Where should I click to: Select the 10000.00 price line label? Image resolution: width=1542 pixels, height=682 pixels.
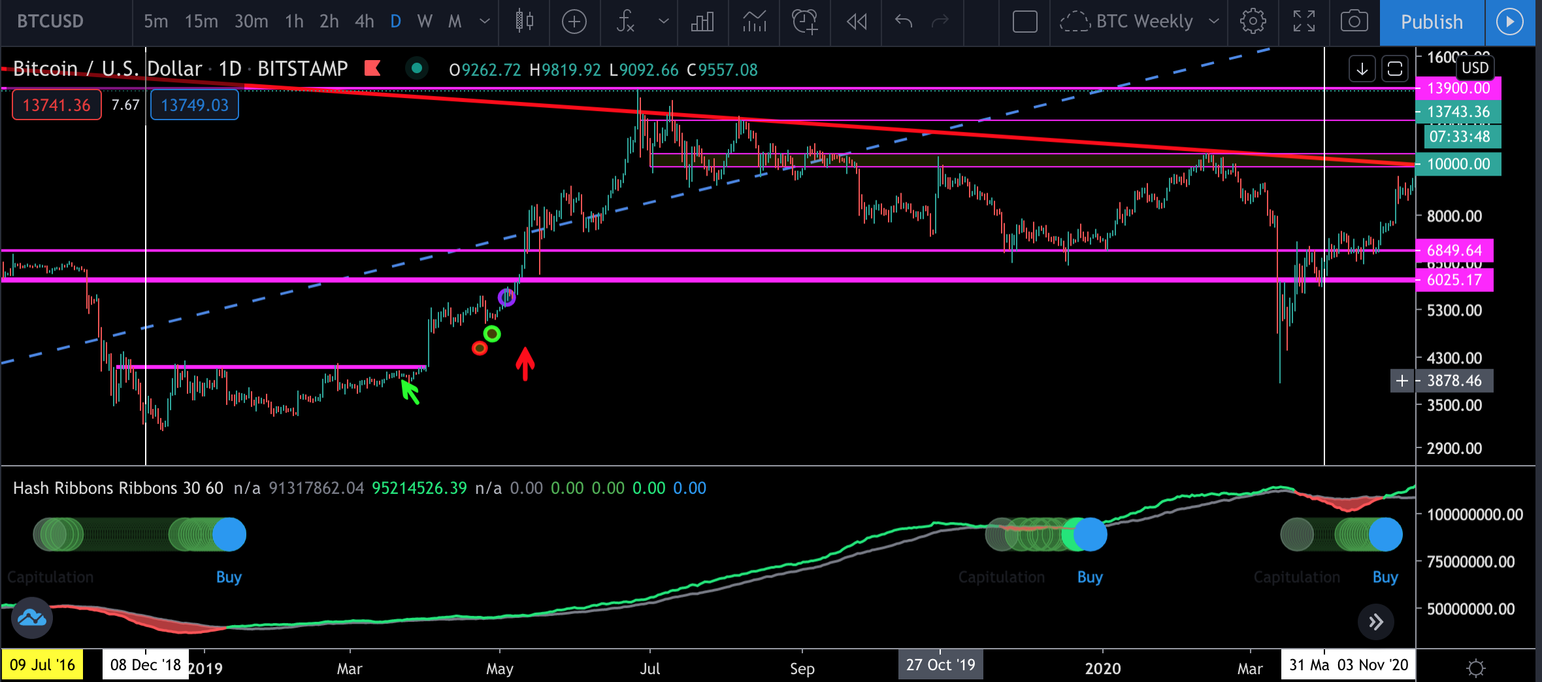(x=1458, y=164)
